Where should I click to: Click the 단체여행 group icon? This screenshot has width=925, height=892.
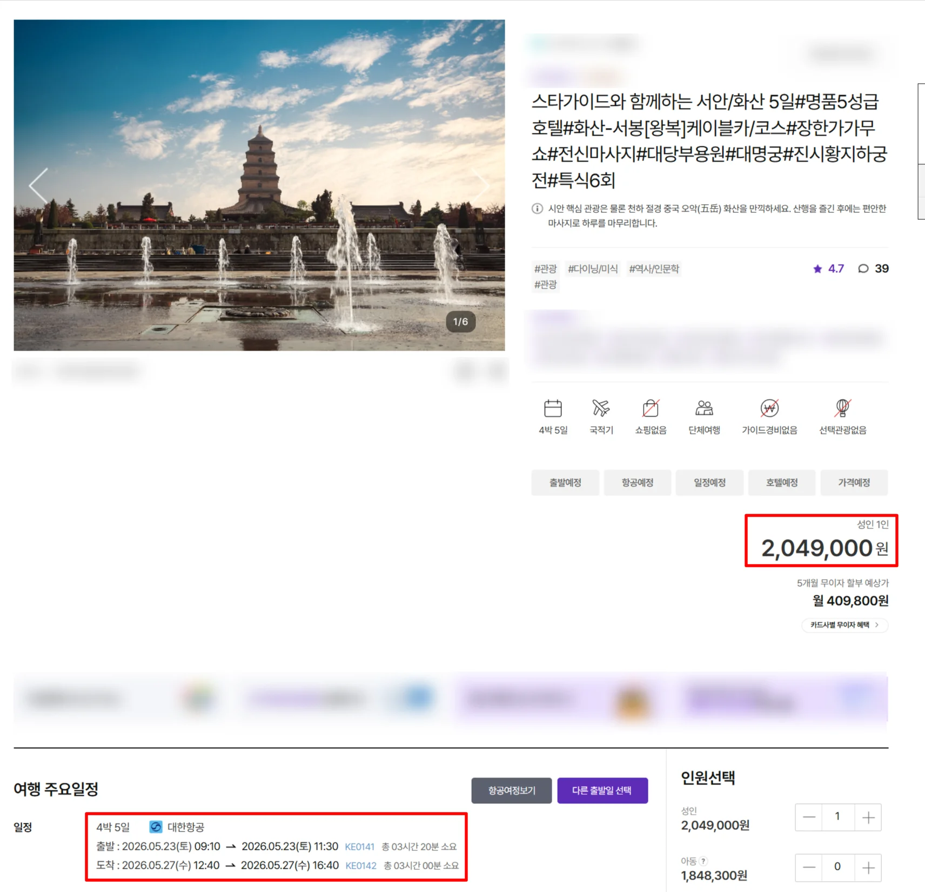coord(704,408)
